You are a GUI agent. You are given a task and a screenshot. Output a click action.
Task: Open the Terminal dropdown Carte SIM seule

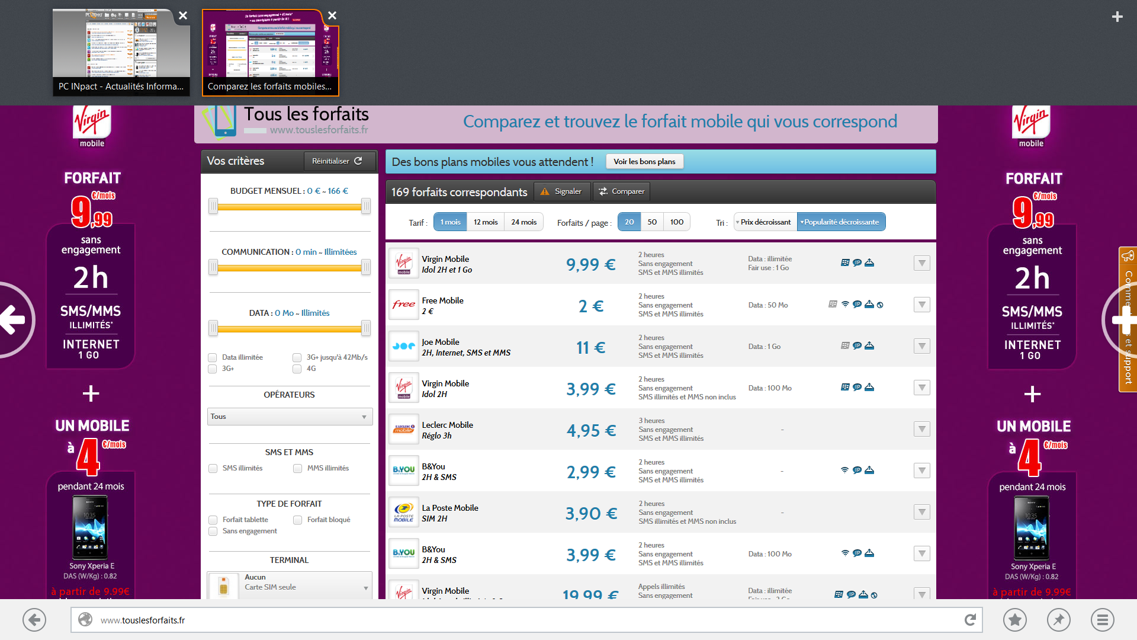290,585
